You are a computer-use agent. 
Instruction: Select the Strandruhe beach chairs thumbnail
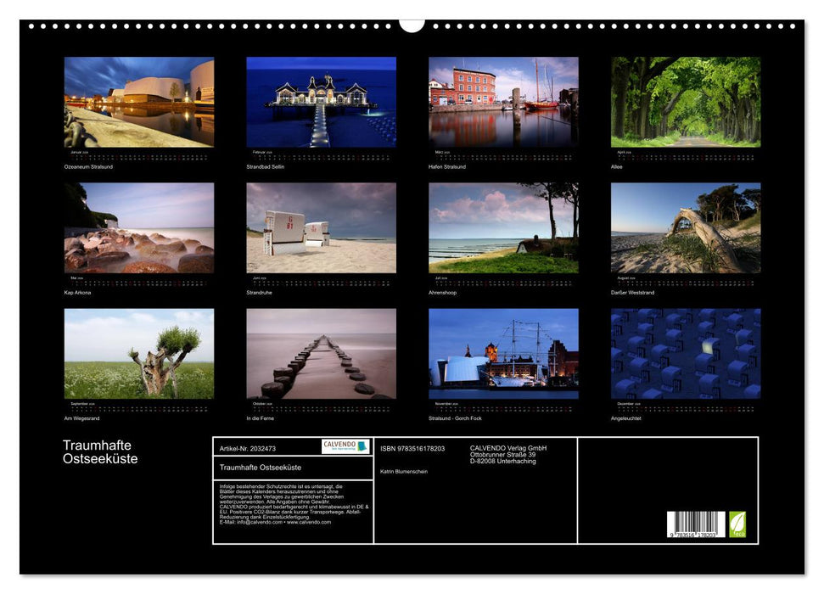point(321,227)
